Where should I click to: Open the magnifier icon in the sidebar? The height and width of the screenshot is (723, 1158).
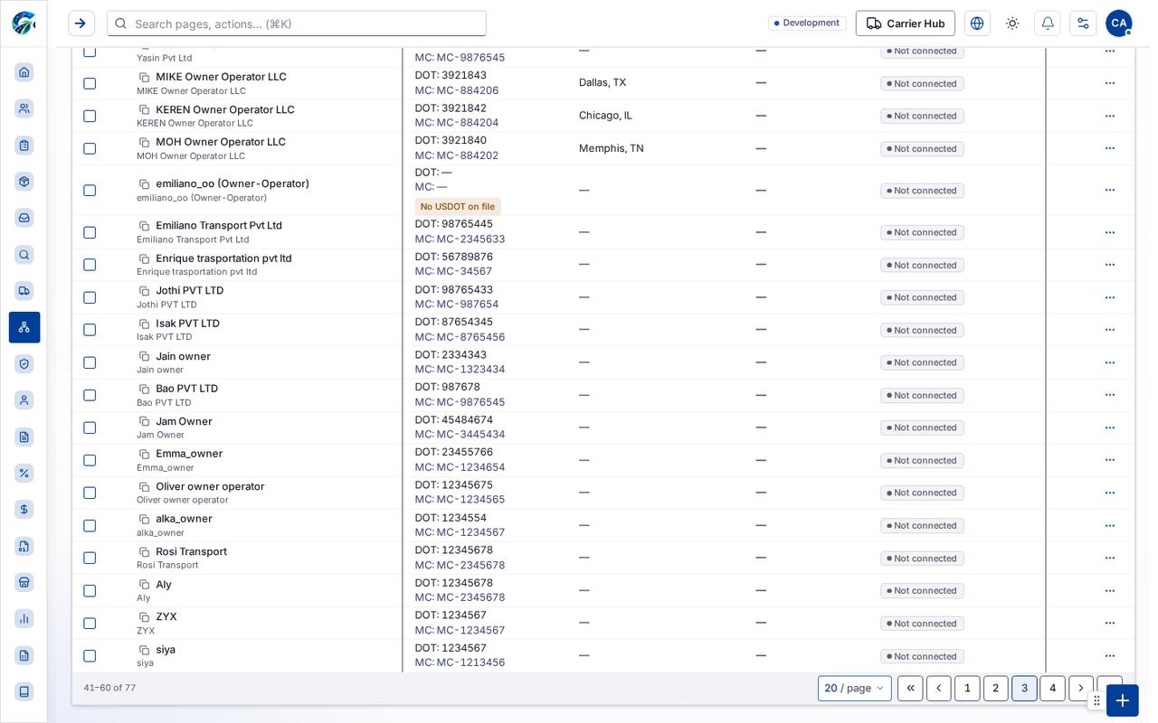(x=24, y=255)
